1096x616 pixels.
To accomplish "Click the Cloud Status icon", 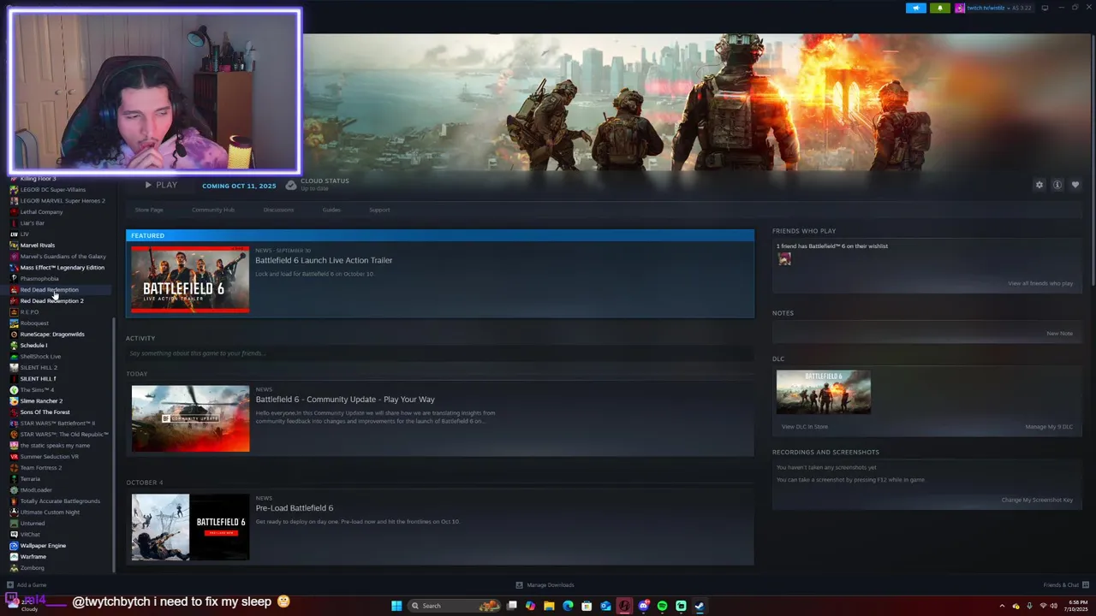I will point(291,185).
